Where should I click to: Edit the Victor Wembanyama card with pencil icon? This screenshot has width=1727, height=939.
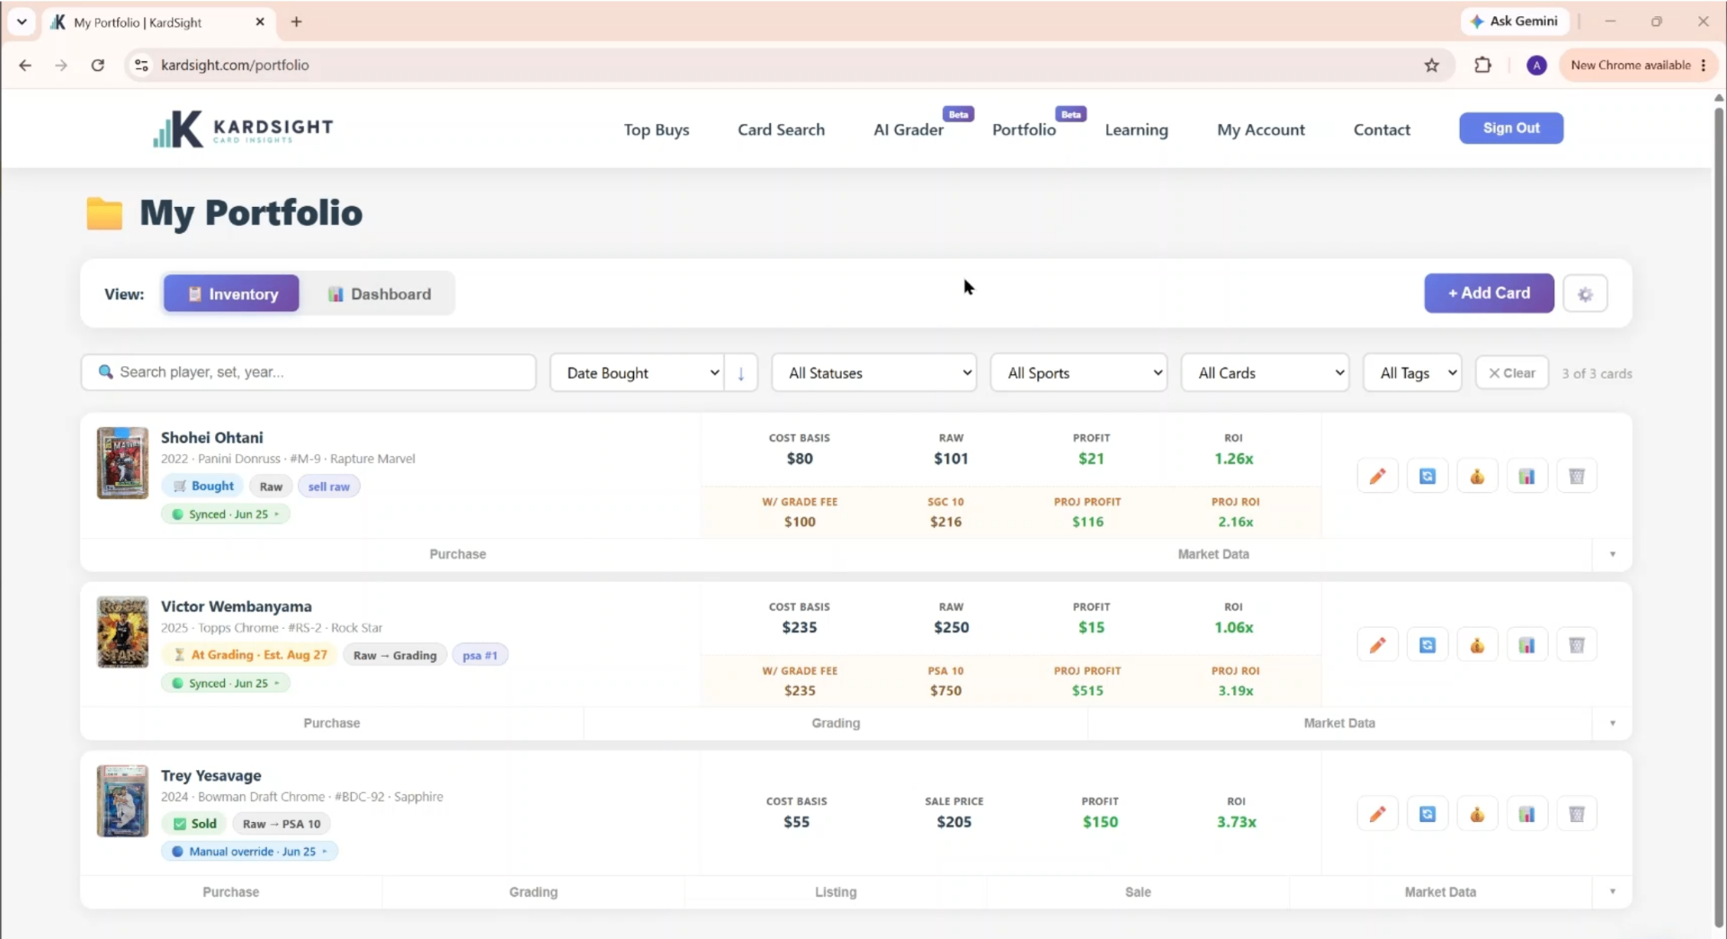click(x=1377, y=645)
